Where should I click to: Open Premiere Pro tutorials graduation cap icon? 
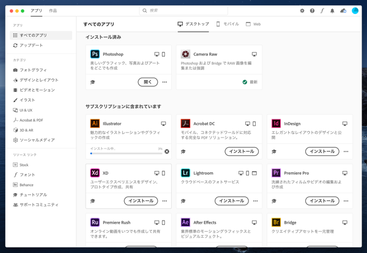point(274,201)
